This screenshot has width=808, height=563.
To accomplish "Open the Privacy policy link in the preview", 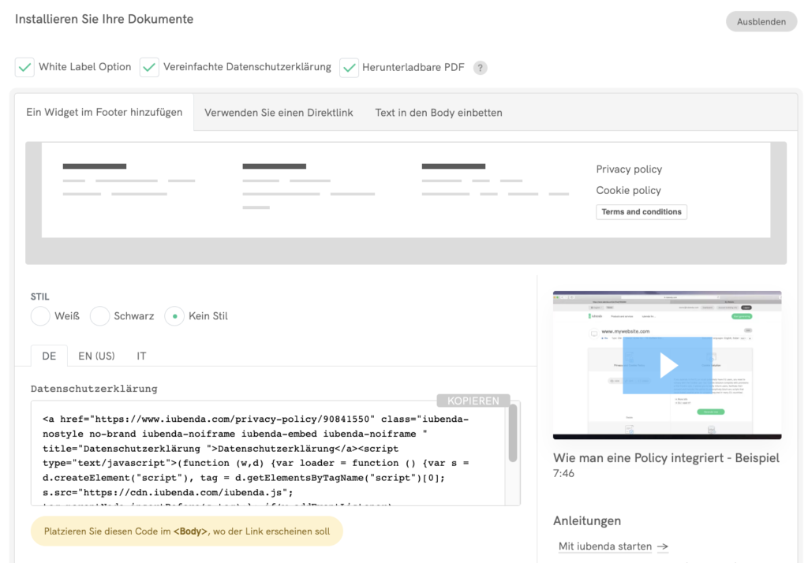I will [x=629, y=169].
